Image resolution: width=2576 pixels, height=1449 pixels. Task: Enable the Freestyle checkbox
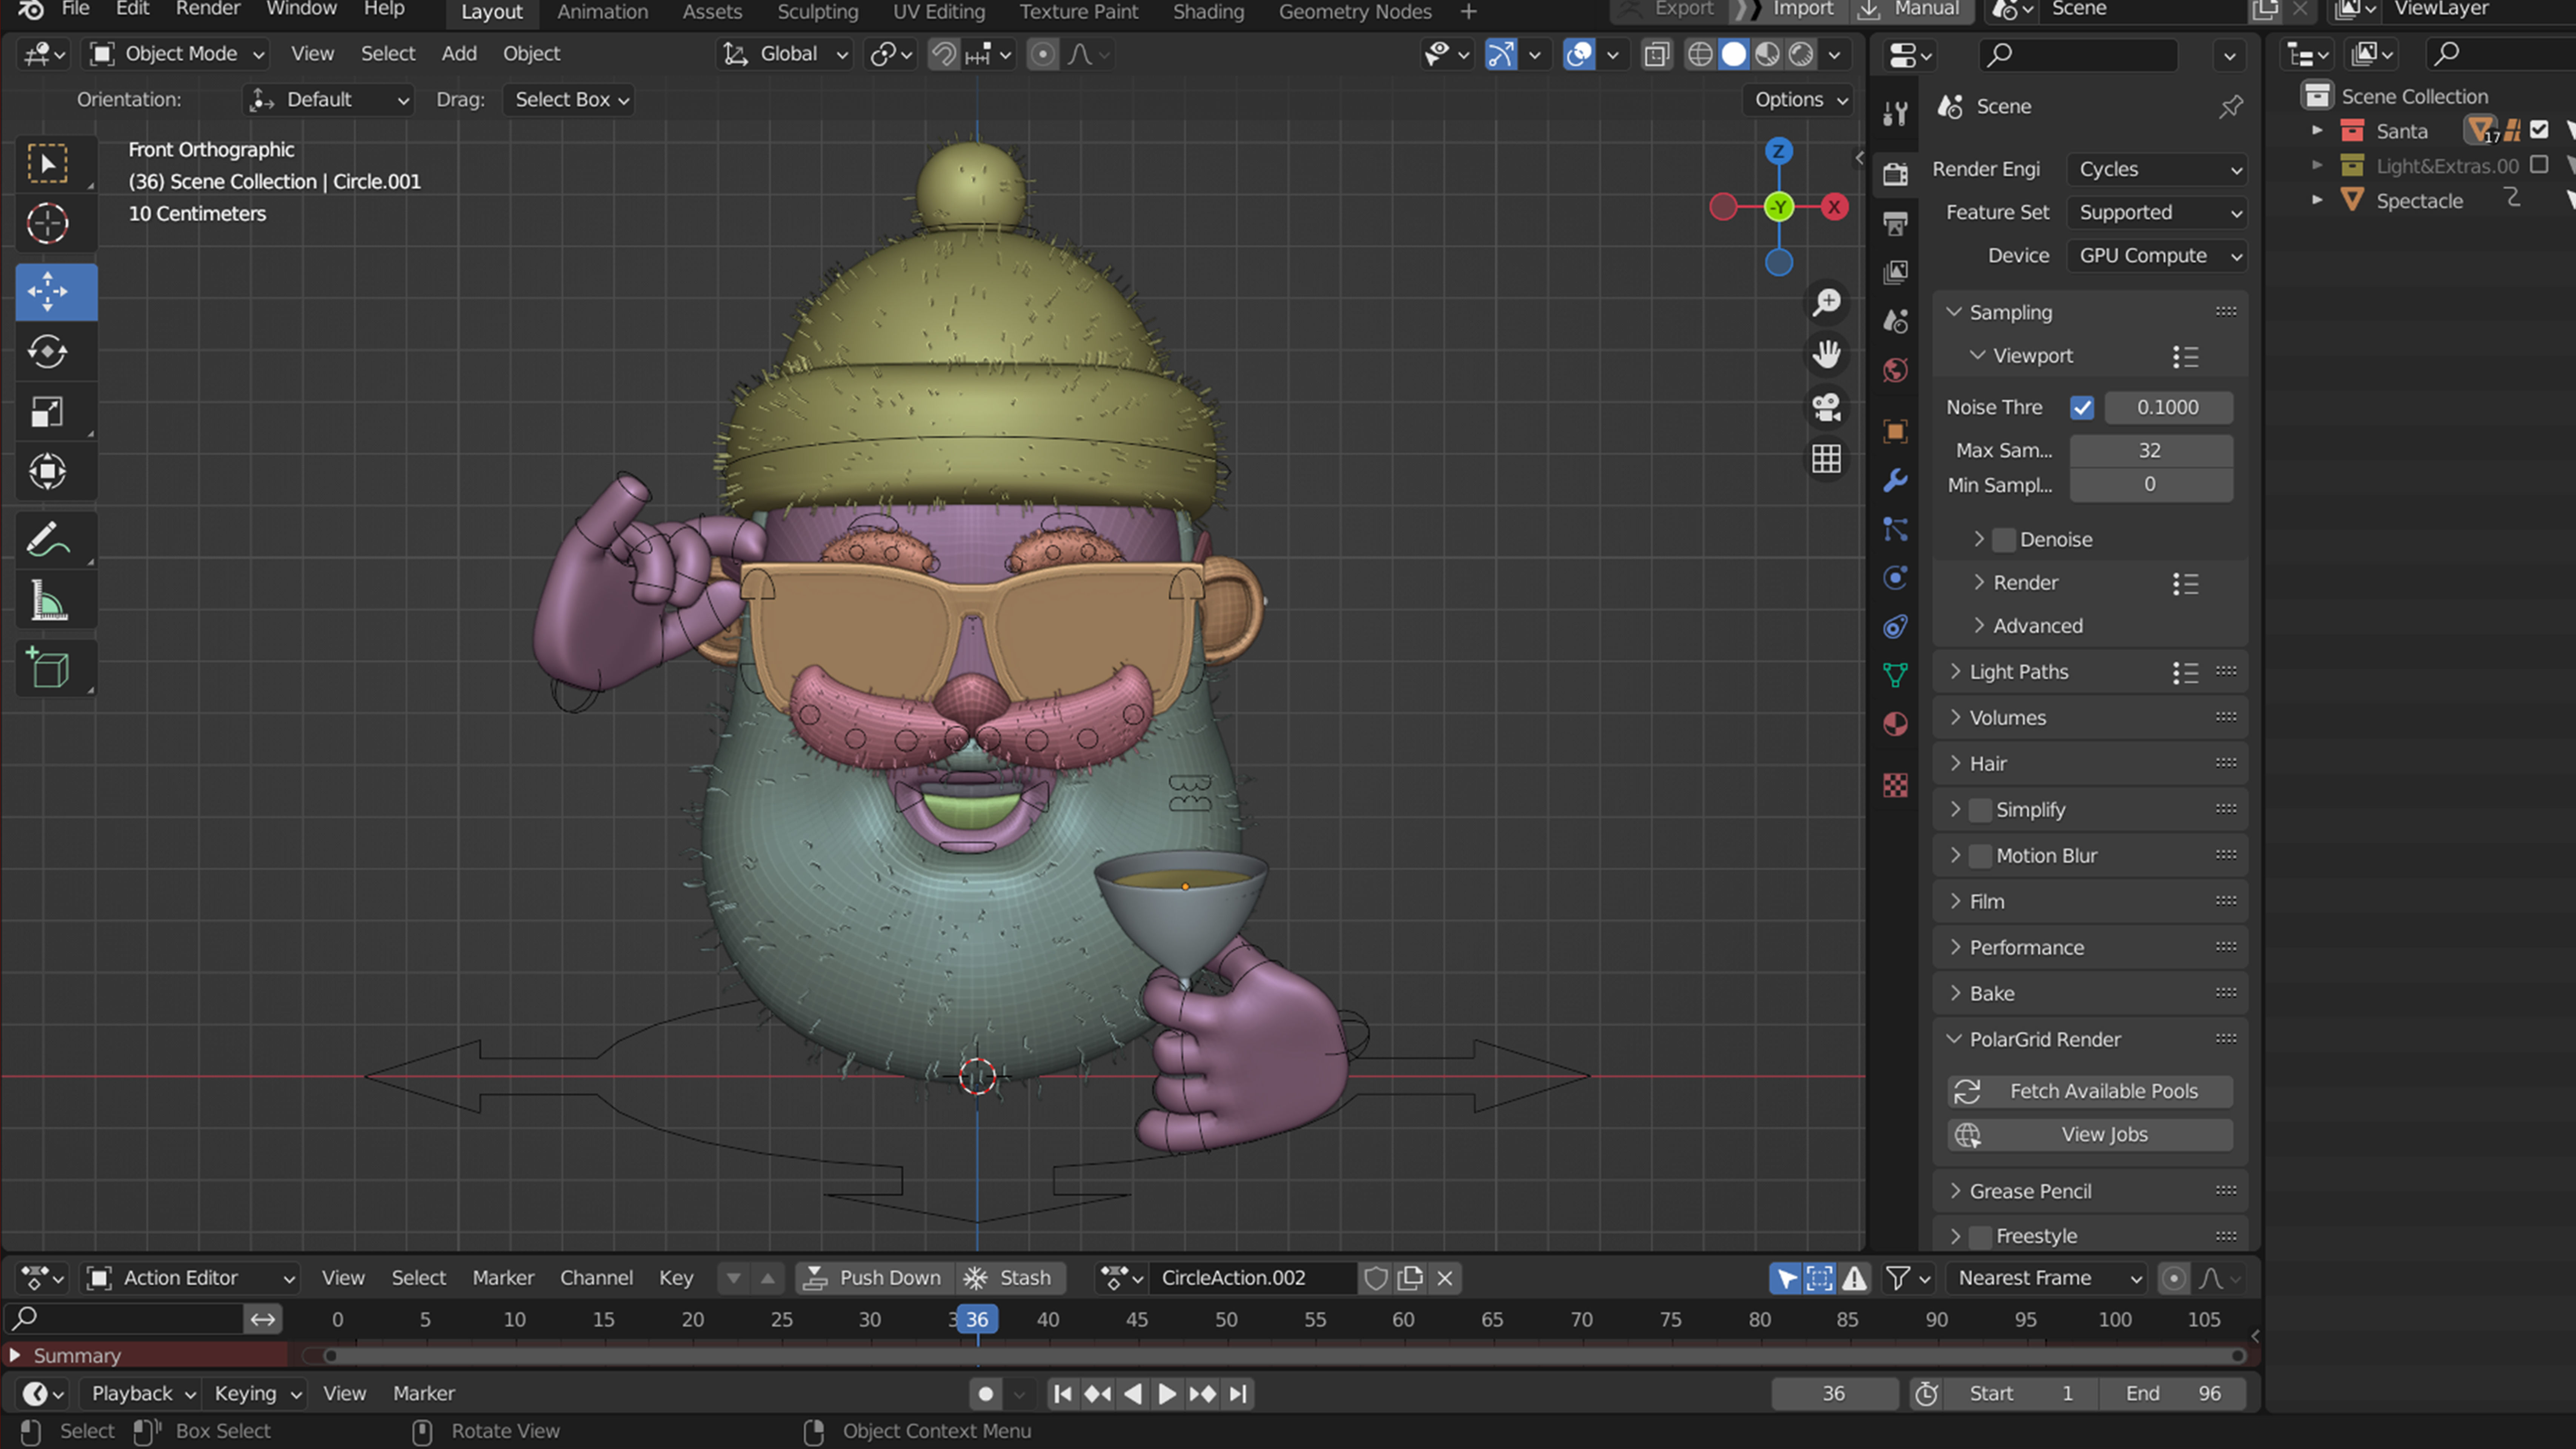tap(1980, 1237)
